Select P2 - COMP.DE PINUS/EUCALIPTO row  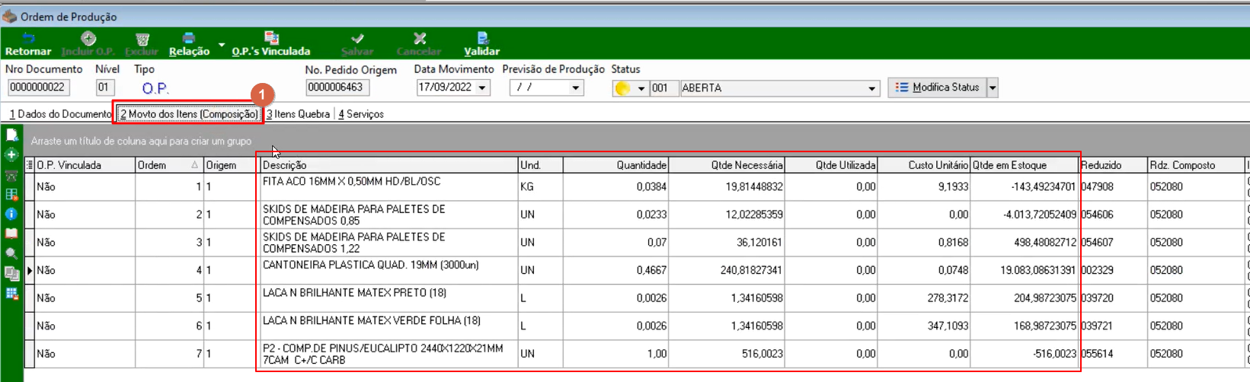(x=636, y=354)
